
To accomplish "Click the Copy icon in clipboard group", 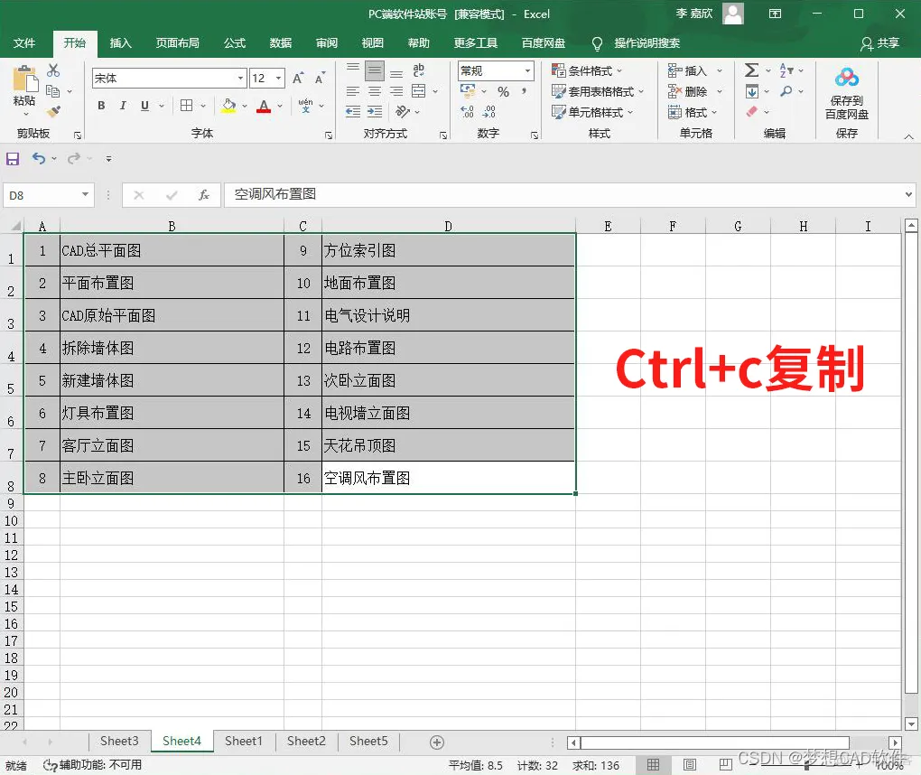I will 53,91.
